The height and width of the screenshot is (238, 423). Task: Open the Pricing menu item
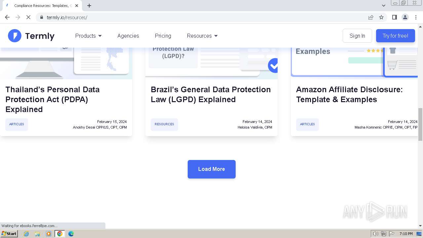[163, 36]
